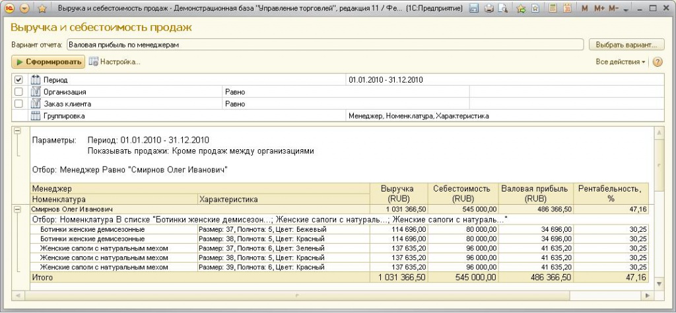Open the round dropdown menu beside 1C logo
The height and width of the screenshot is (313, 676).
24,8
